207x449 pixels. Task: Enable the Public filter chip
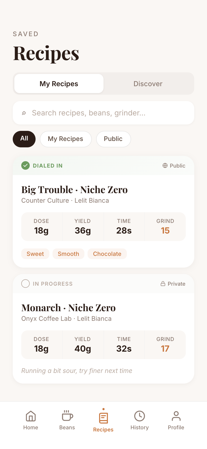[113, 139]
